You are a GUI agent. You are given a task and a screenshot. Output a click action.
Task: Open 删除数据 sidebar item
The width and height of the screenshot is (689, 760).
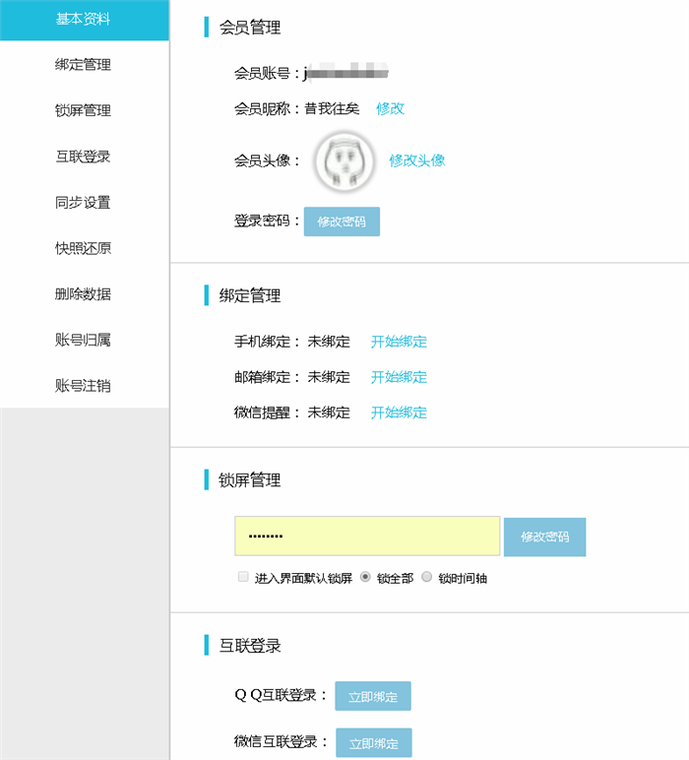coord(84,294)
